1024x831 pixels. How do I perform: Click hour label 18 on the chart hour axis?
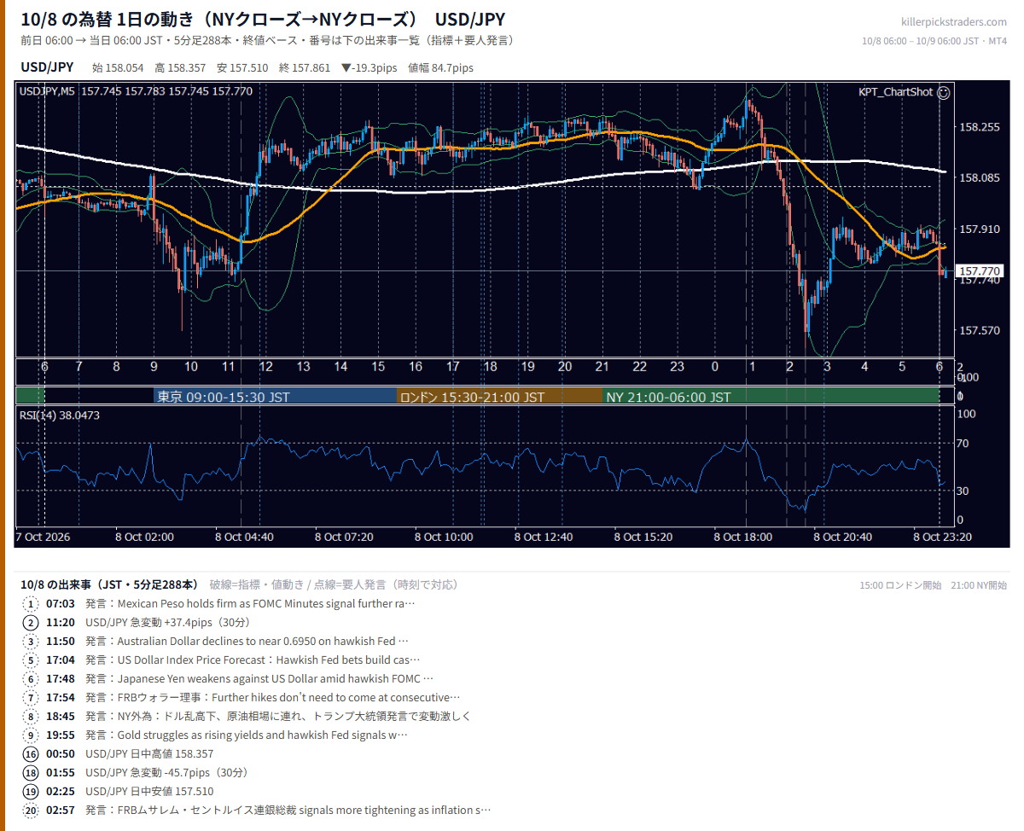pos(490,366)
